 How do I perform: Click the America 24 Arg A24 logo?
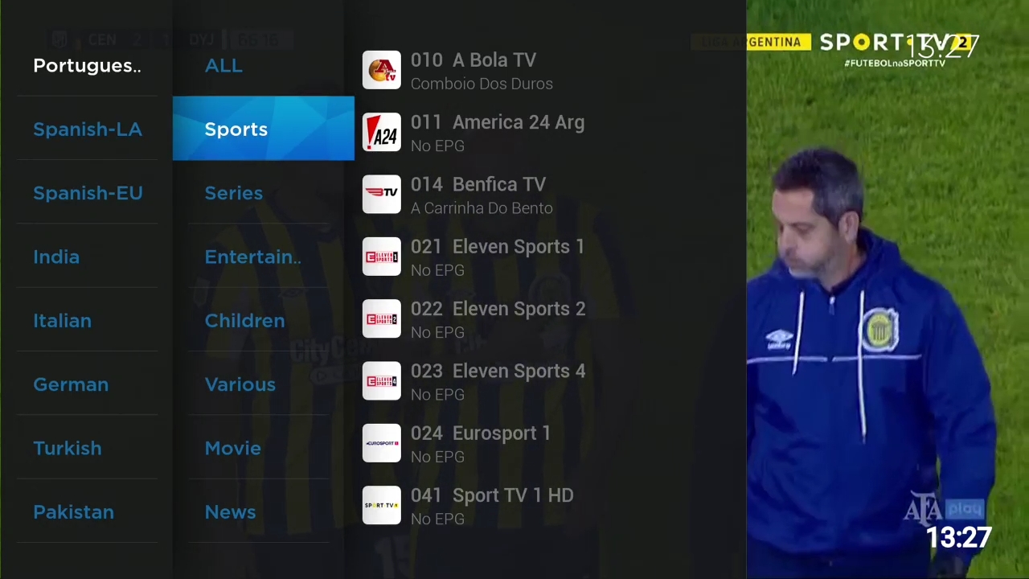(381, 133)
